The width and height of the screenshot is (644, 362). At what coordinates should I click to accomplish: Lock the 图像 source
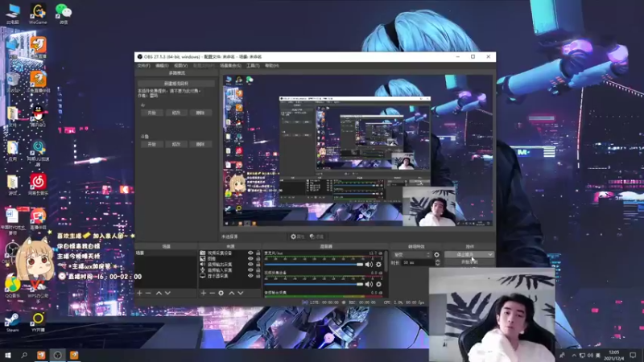(x=258, y=259)
